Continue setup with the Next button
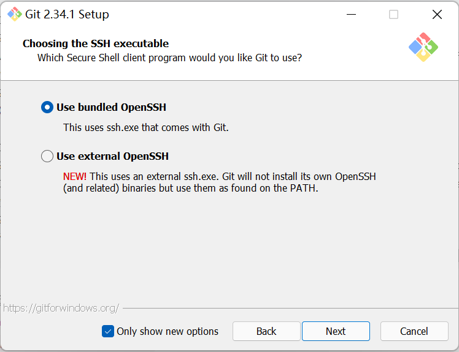This screenshot has width=459, height=352. click(x=336, y=331)
